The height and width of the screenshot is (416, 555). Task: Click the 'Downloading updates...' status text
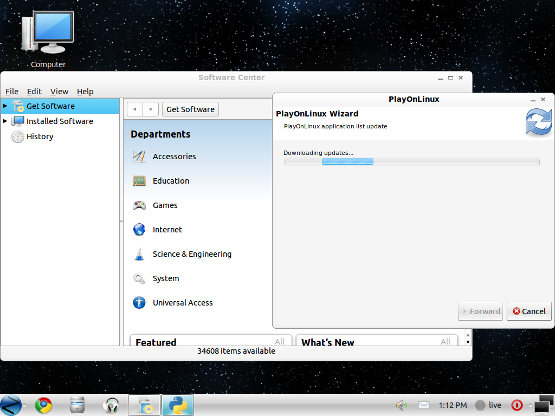coord(318,153)
